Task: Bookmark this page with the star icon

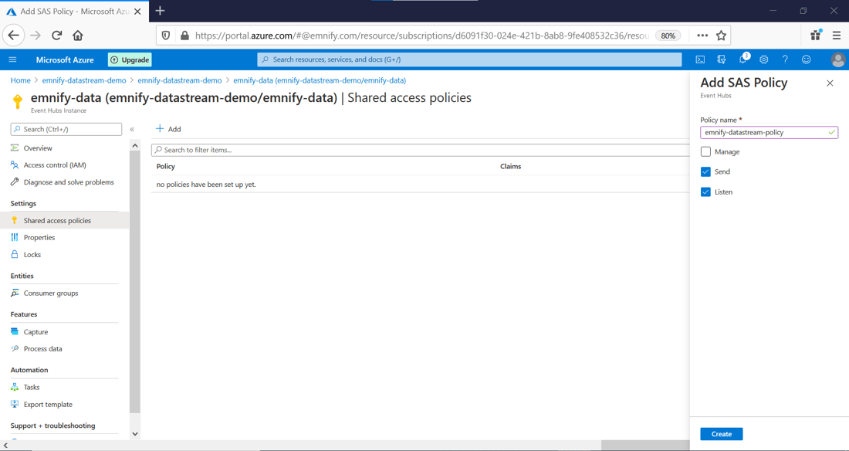Action: pyautogui.click(x=721, y=36)
